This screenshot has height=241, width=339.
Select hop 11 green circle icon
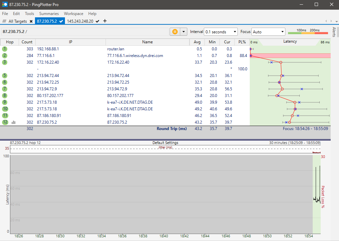5,116
